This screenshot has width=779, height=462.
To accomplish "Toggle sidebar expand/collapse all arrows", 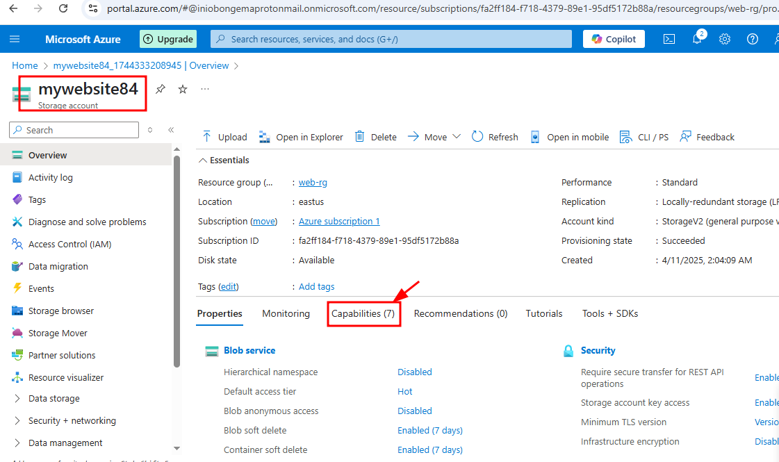I will point(150,130).
